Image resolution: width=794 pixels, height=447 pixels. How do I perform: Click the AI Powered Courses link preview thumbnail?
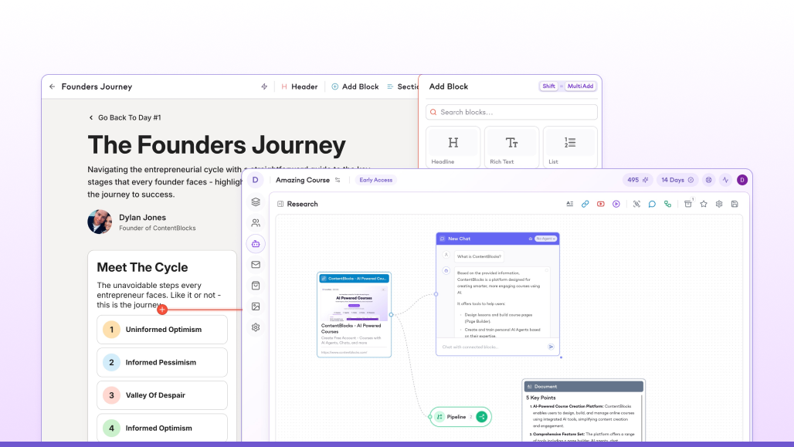354,303
